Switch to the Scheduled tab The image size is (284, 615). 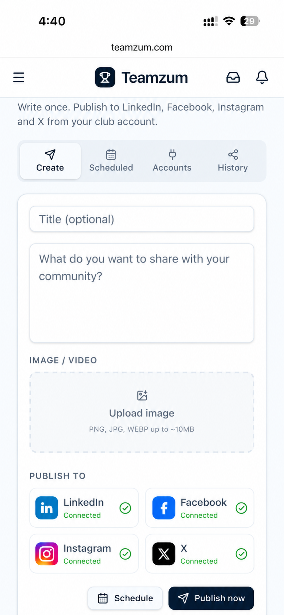click(111, 161)
